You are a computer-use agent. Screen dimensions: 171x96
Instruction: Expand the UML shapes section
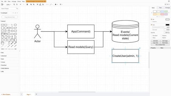(x=2, y=71)
